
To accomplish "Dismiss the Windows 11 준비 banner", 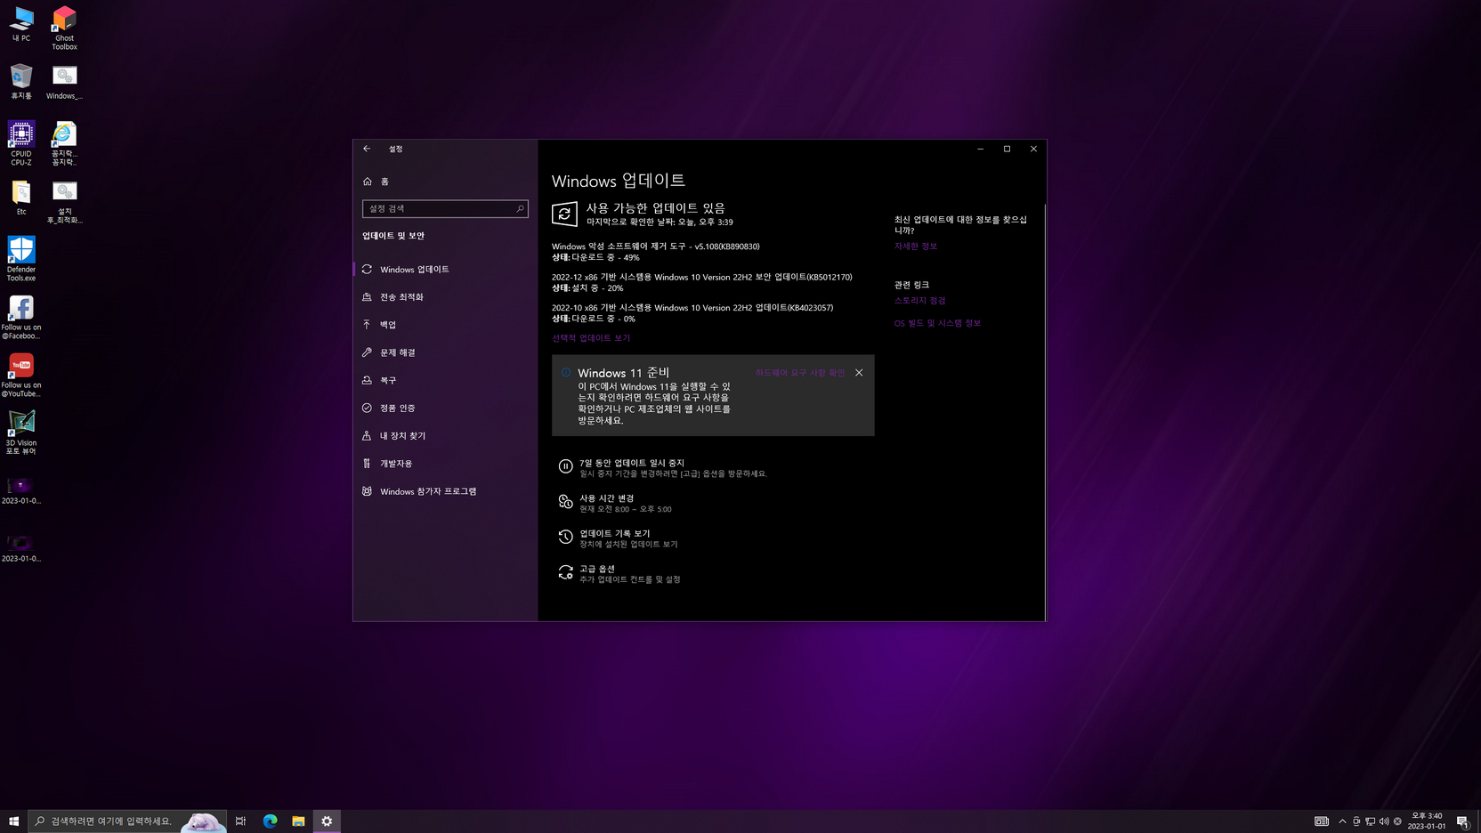I will tap(859, 373).
